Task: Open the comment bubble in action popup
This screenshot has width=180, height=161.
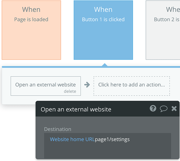Action: 164,109
